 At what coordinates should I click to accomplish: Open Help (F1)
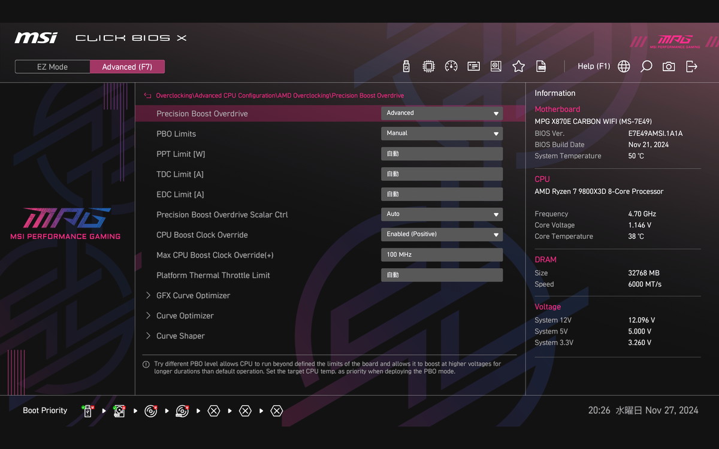click(594, 66)
